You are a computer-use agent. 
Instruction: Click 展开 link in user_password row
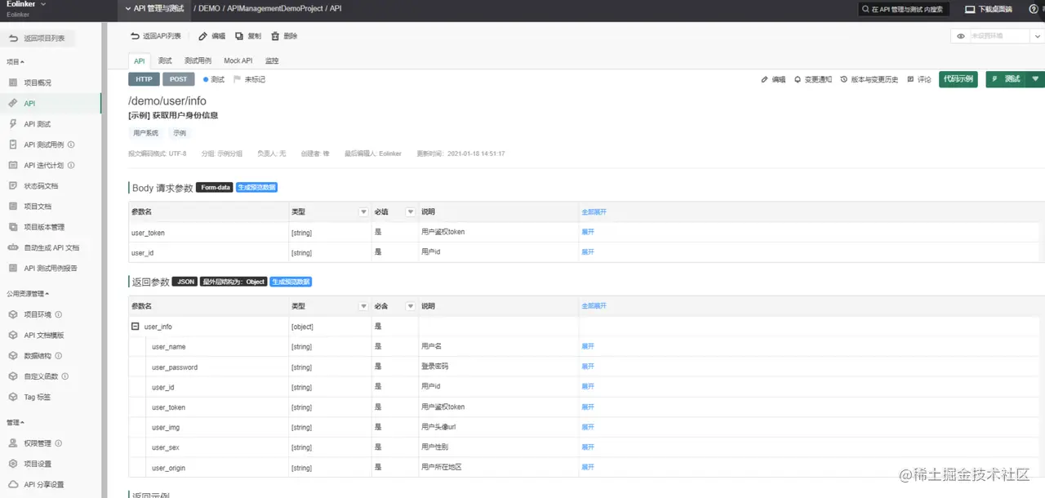(588, 367)
